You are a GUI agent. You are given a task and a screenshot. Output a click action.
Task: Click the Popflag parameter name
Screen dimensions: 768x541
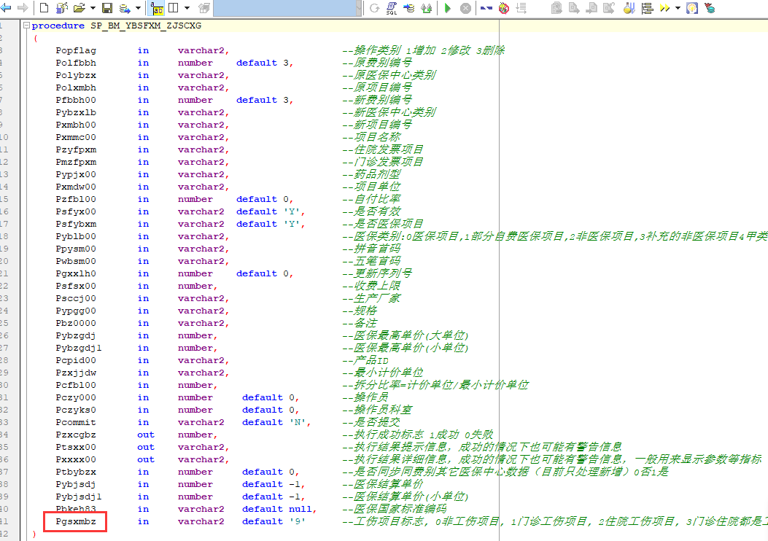click(76, 50)
